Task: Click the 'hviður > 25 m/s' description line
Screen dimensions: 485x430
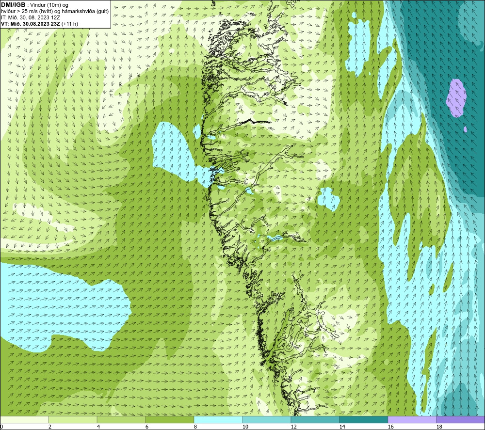Action: [x=55, y=12]
